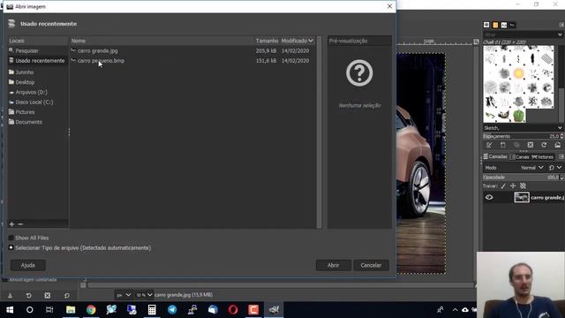Click the file list vertical scrollbar

pyautogui.click(x=319, y=132)
